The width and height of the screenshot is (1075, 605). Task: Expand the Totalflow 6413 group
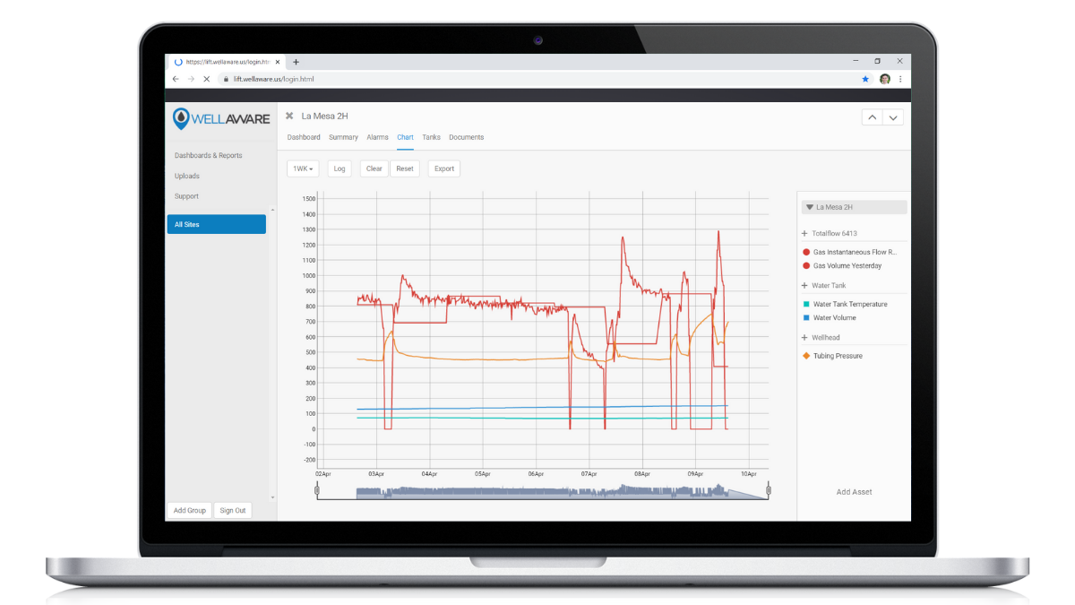pos(804,233)
